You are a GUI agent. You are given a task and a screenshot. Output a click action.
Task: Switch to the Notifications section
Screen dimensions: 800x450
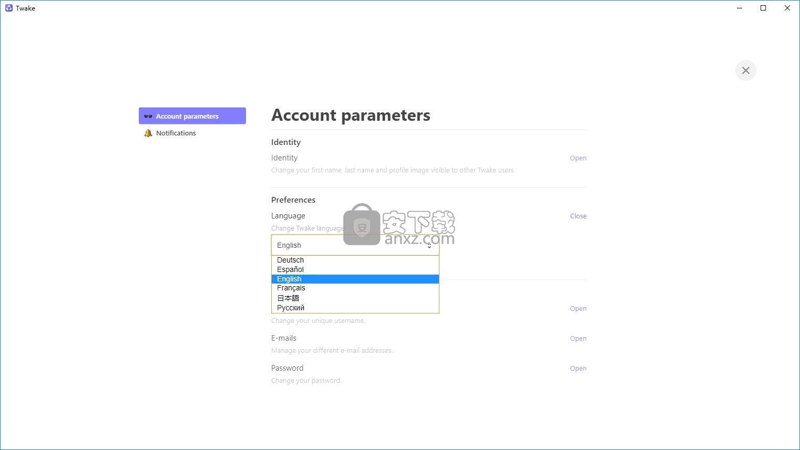(192, 133)
